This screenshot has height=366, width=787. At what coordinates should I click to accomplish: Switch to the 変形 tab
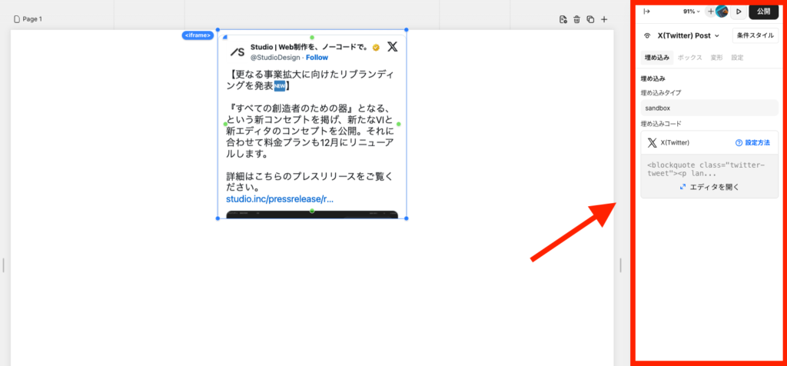click(x=716, y=58)
